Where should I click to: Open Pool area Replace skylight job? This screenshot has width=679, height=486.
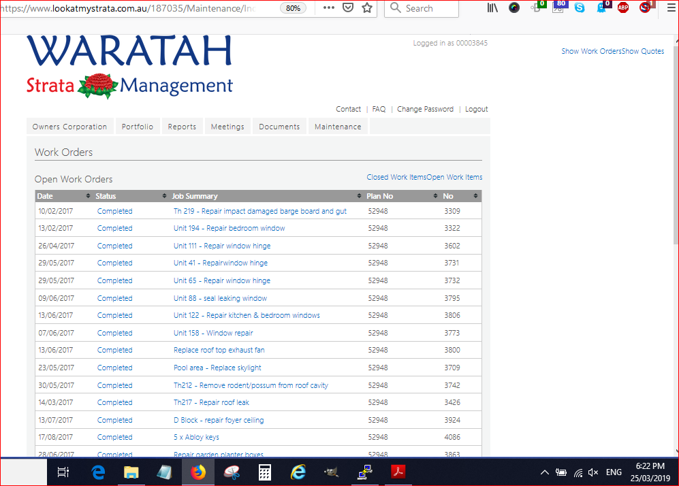coord(217,368)
